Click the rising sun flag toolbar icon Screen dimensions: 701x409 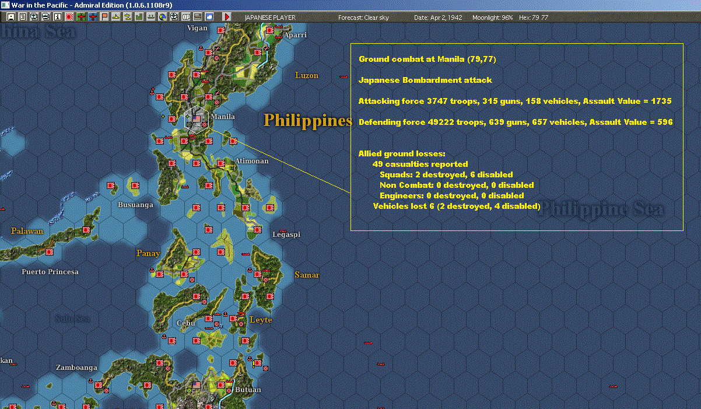pyautogui.click(x=69, y=18)
